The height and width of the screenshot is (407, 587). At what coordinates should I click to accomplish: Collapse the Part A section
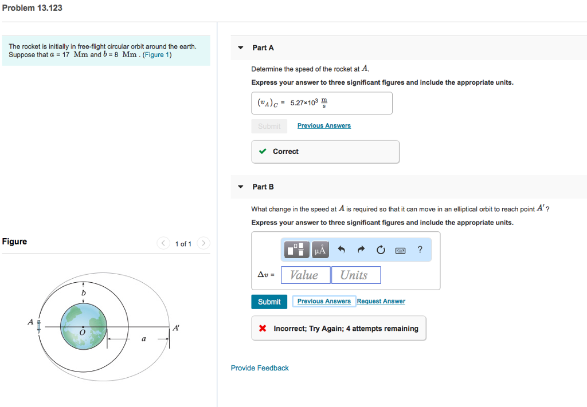point(241,48)
